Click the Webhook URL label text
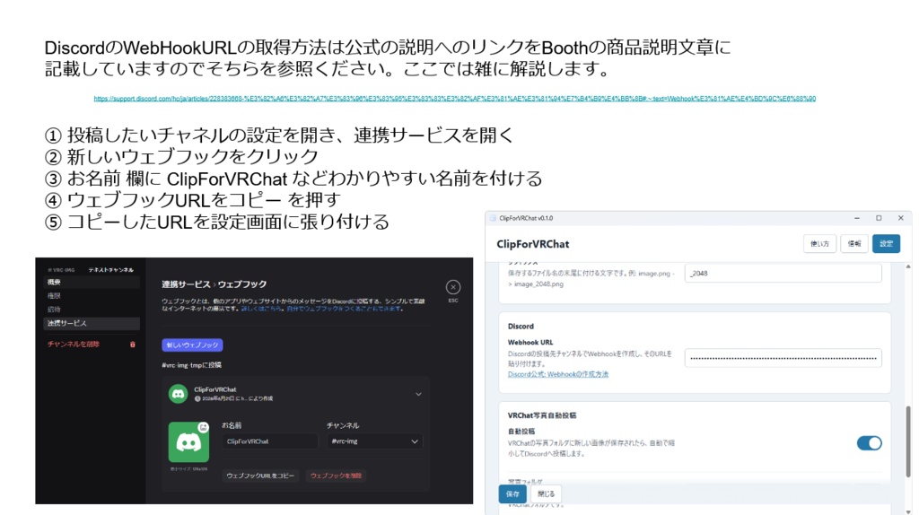 (x=530, y=342)
